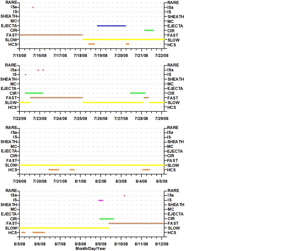Click the magenta IS cluster near 8/9/08
Viewport: 290px width, 251px height.
coord(101,200)
